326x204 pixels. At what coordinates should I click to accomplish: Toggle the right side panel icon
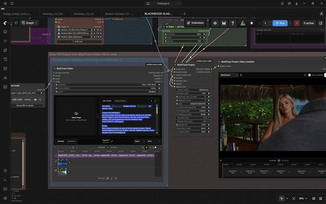pyautogui.click(x=321, y=23)
